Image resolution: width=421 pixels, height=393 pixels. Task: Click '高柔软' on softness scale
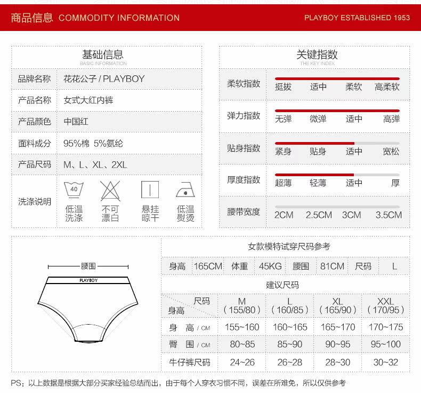pyautogui.click(x=387, y=87)
